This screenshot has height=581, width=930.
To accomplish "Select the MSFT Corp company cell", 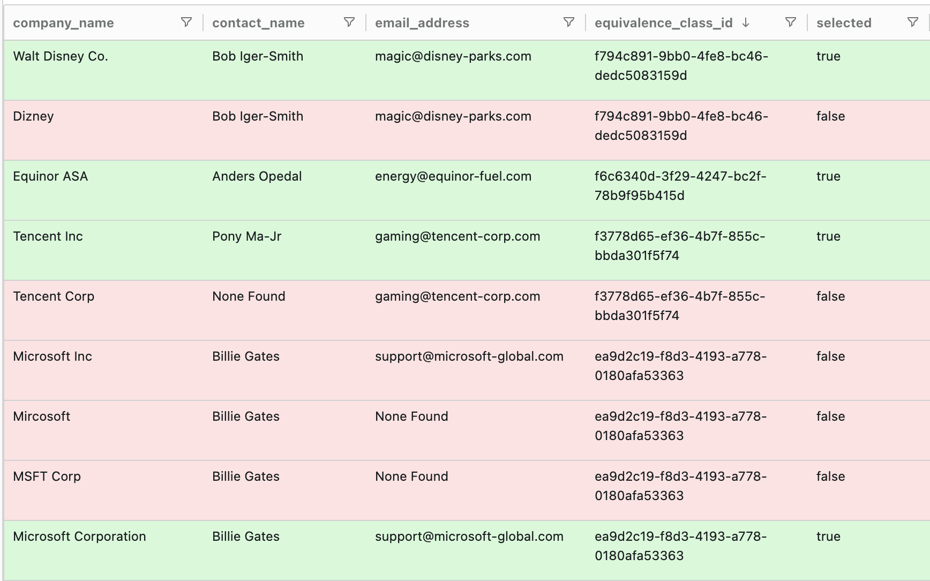I will click(47, 476).
